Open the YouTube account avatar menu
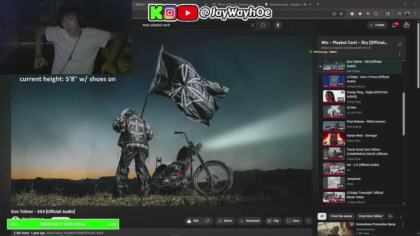The image size is (420, 236). coord(407,25)
